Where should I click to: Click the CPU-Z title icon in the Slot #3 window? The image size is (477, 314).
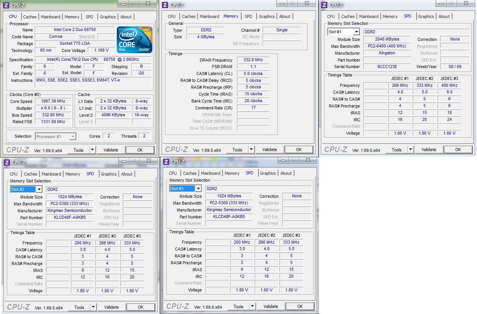(165, 162)
